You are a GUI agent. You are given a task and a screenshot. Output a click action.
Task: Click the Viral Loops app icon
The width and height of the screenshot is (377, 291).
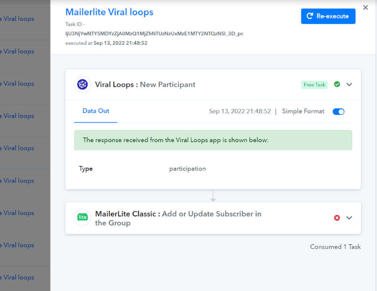[83, 84]
